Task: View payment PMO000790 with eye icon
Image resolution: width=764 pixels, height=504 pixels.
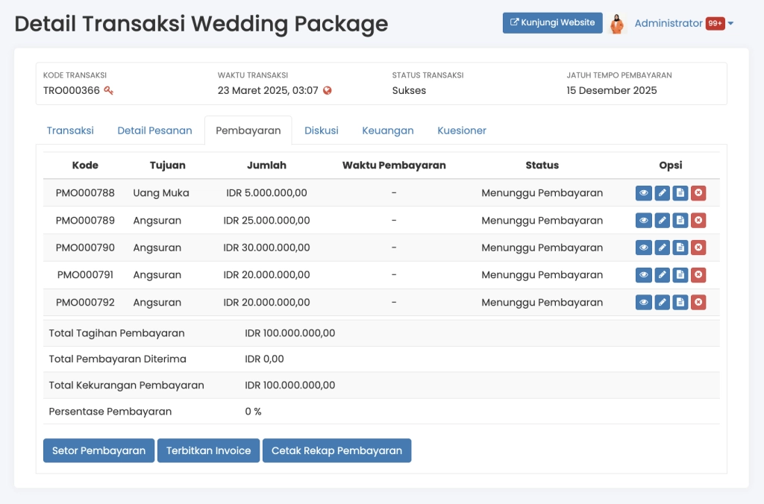Action: pos(644,248)
